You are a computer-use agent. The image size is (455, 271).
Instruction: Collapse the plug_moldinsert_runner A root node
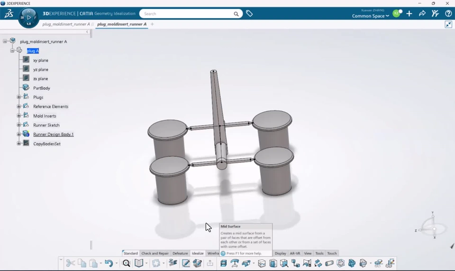pos(5,41)
